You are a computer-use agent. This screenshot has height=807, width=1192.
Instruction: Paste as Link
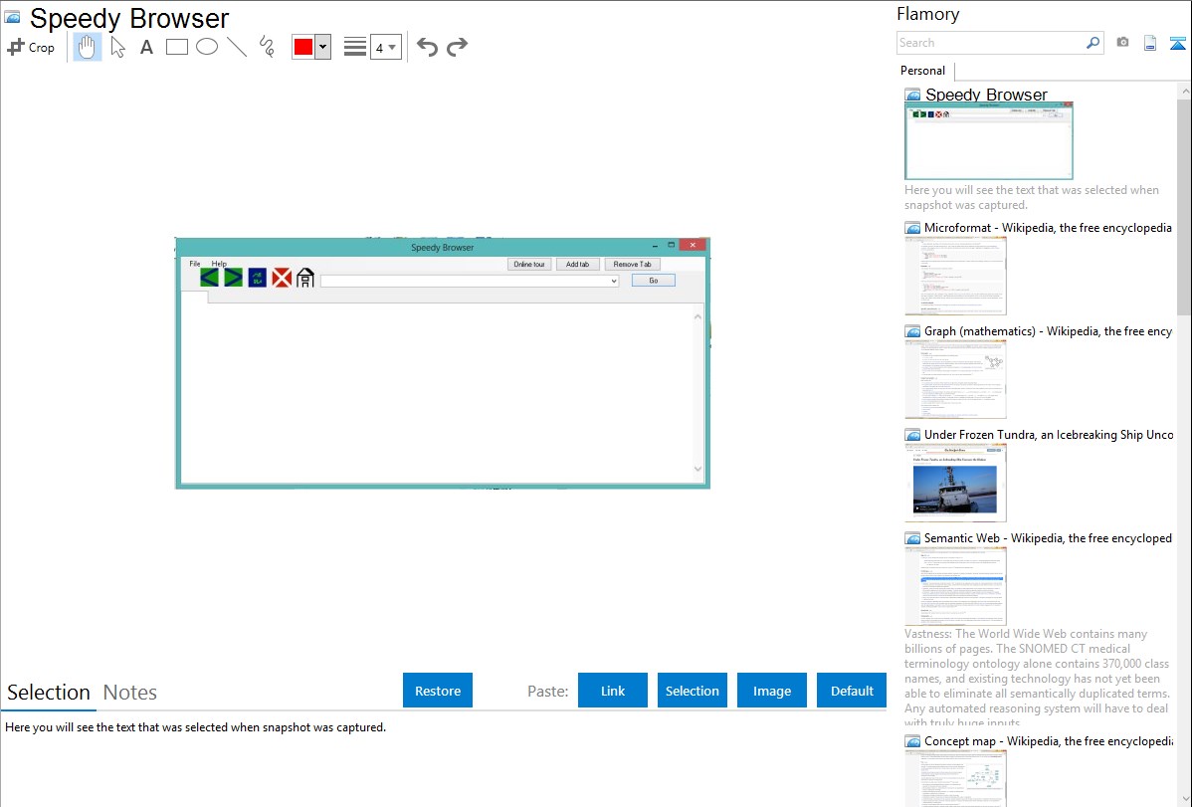coord(613,691)
